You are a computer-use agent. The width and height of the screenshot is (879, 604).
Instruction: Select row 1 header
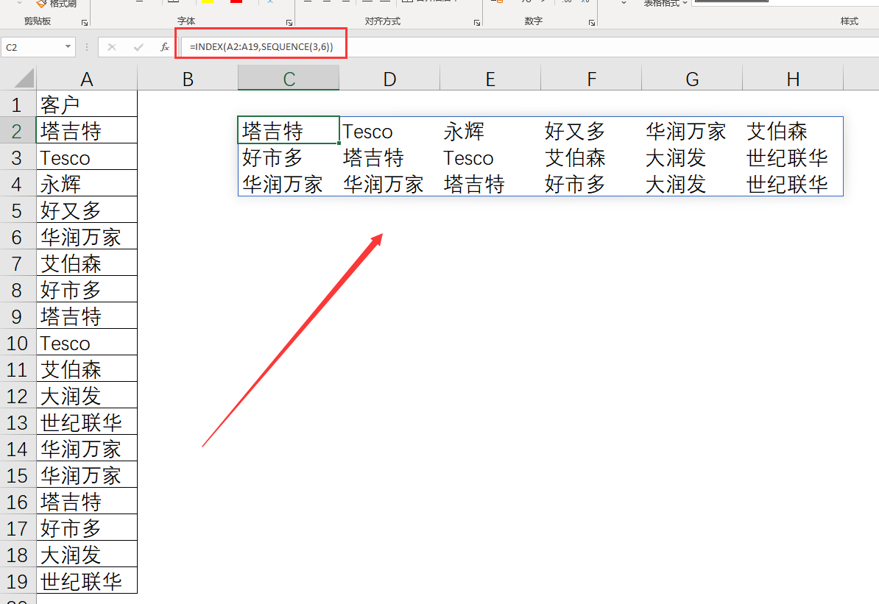(x=18, y=104)
